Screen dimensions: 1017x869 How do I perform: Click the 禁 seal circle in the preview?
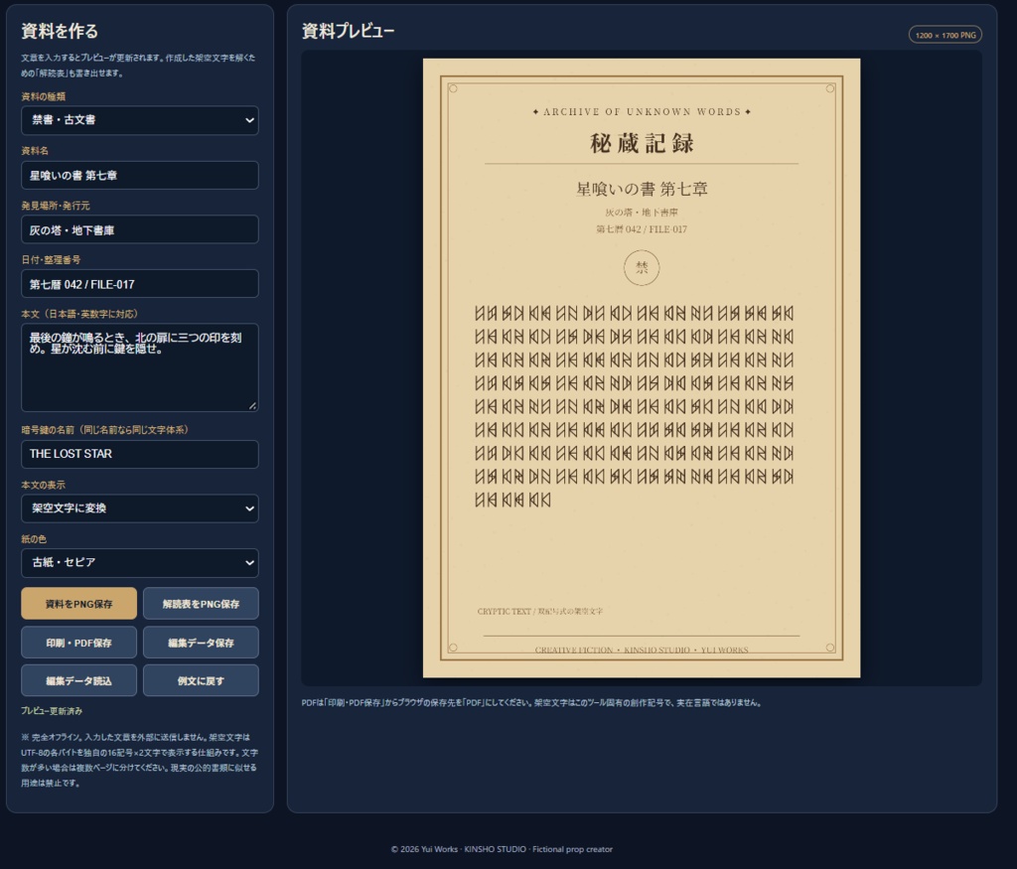click(x=642, y=268)
